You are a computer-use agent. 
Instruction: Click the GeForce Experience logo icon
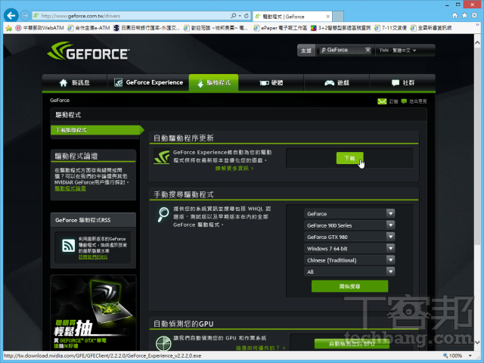(x=162, y=157)
